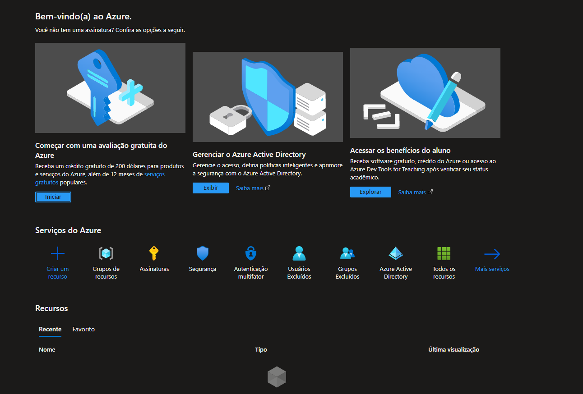Click the student benefits cloud illustration
The width and height of the screenshot is (583, 394).
425,93
